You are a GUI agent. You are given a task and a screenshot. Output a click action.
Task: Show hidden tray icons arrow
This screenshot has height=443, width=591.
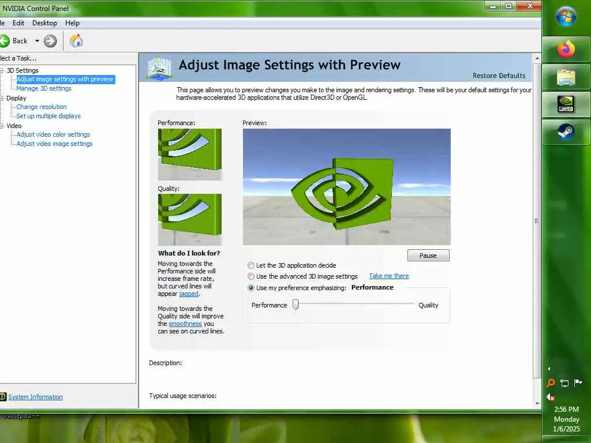click(549, 369)
